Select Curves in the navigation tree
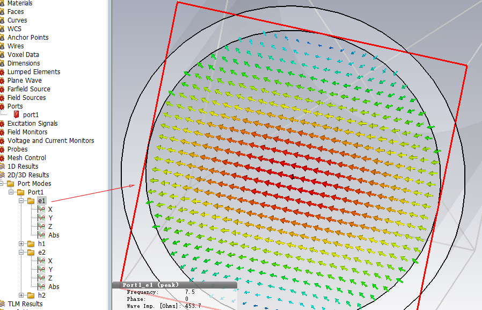The width and height of the screenshot is (482, 310). 17,20
